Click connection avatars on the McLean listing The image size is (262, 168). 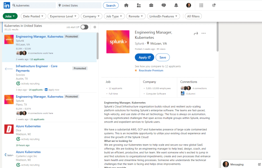click(21, 53)
